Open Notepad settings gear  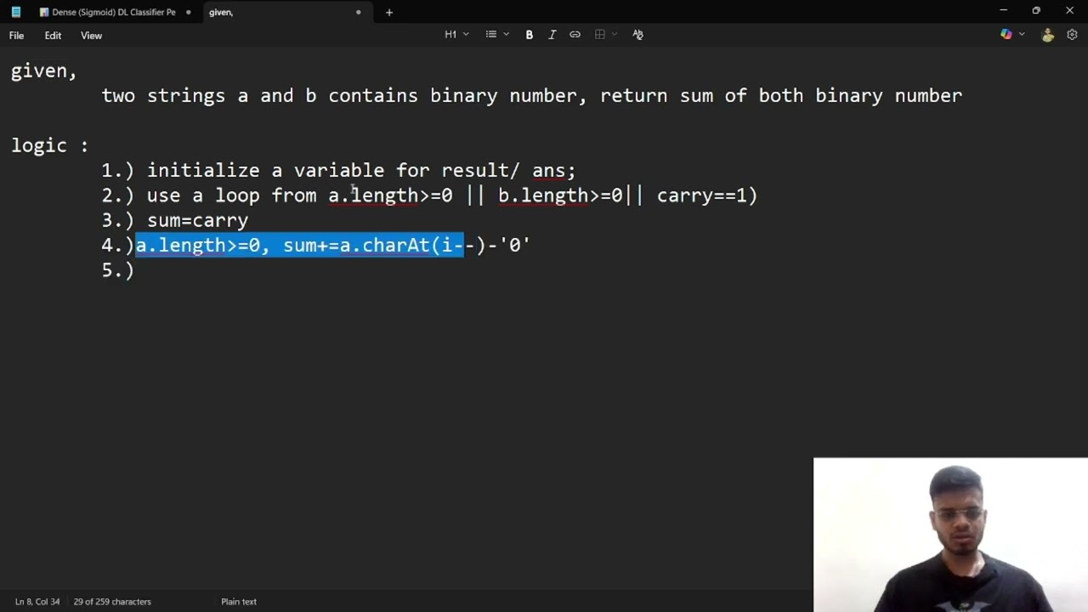(x=1072, y=35)
